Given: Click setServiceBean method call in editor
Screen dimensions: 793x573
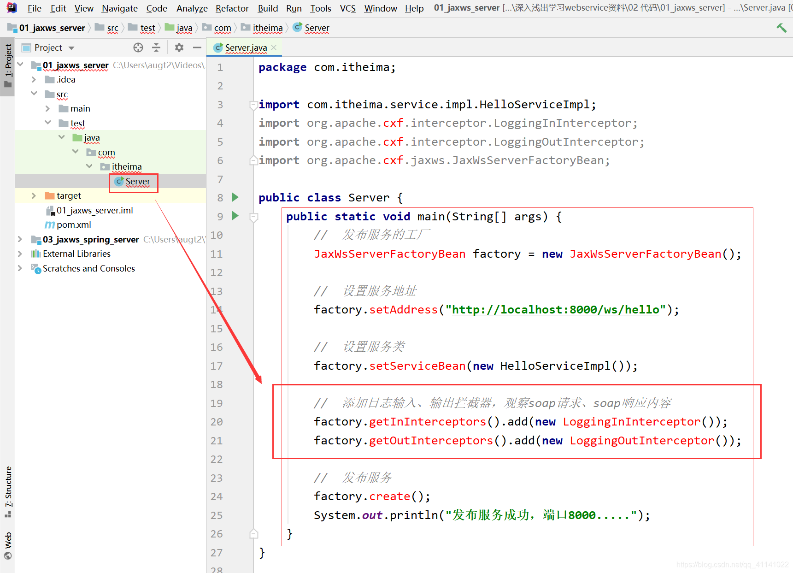Looking at the screenshot, I should [x=417, y=366].
